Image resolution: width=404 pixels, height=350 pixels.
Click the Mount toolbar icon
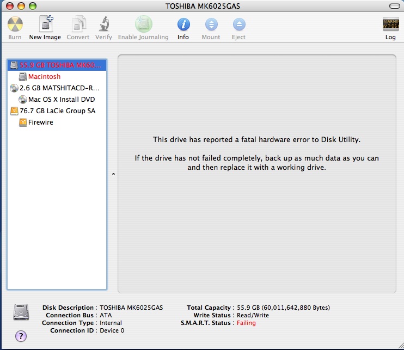click(211, 24)
